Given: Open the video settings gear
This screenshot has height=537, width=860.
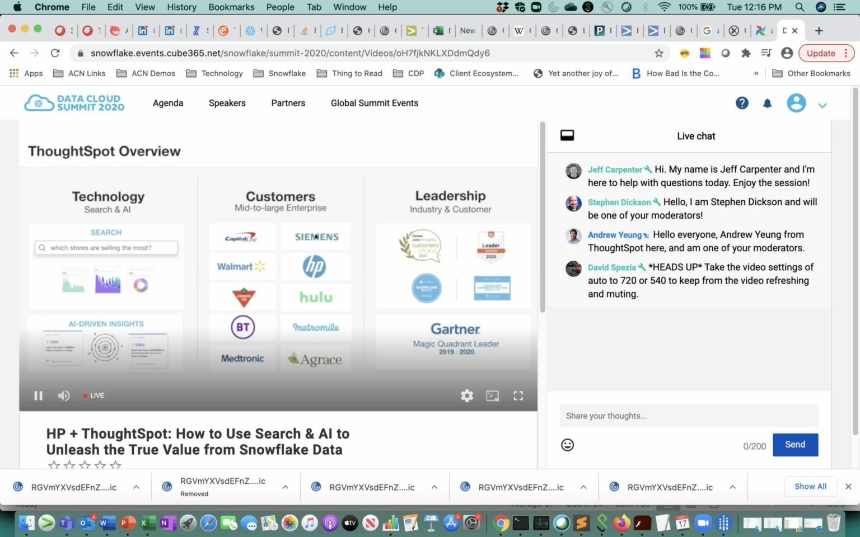Looking at the screenshot, I should pyautogui.click(x=466, y=395).
